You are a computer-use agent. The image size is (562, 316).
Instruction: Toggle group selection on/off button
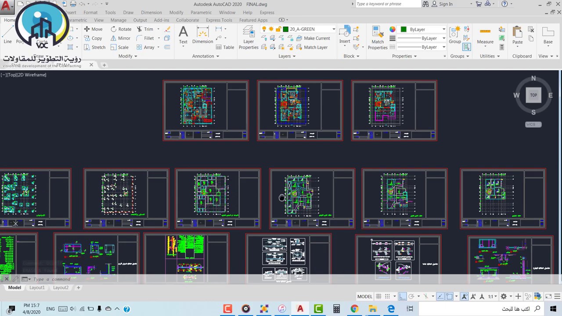click(x=466, y=47)
